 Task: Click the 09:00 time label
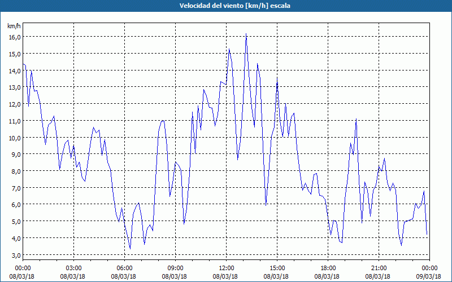tap(176, 268)
